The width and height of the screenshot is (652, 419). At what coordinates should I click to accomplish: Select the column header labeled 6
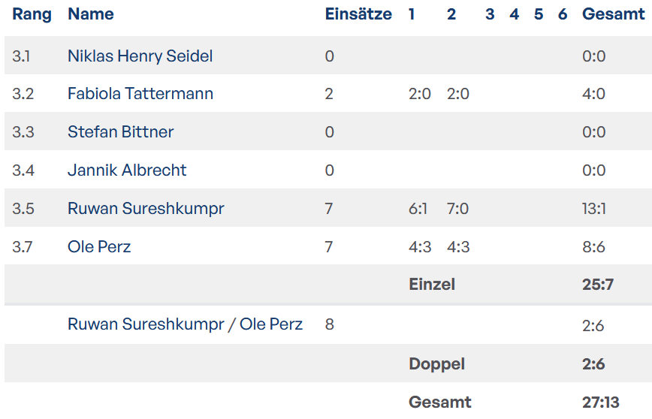[563, 14]
